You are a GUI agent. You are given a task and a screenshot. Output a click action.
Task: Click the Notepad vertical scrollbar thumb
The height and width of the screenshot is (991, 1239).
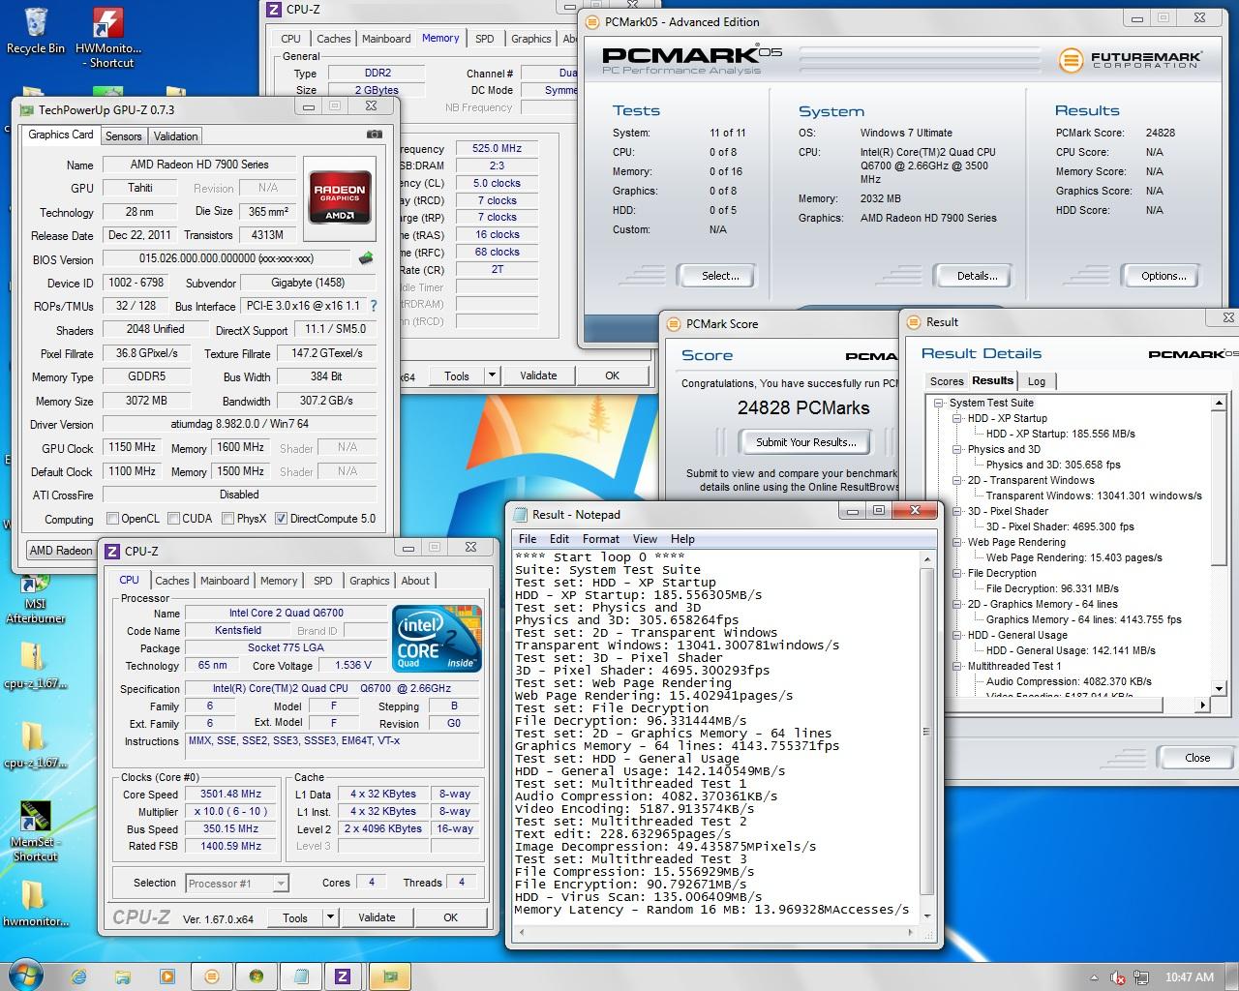(926, 731)
